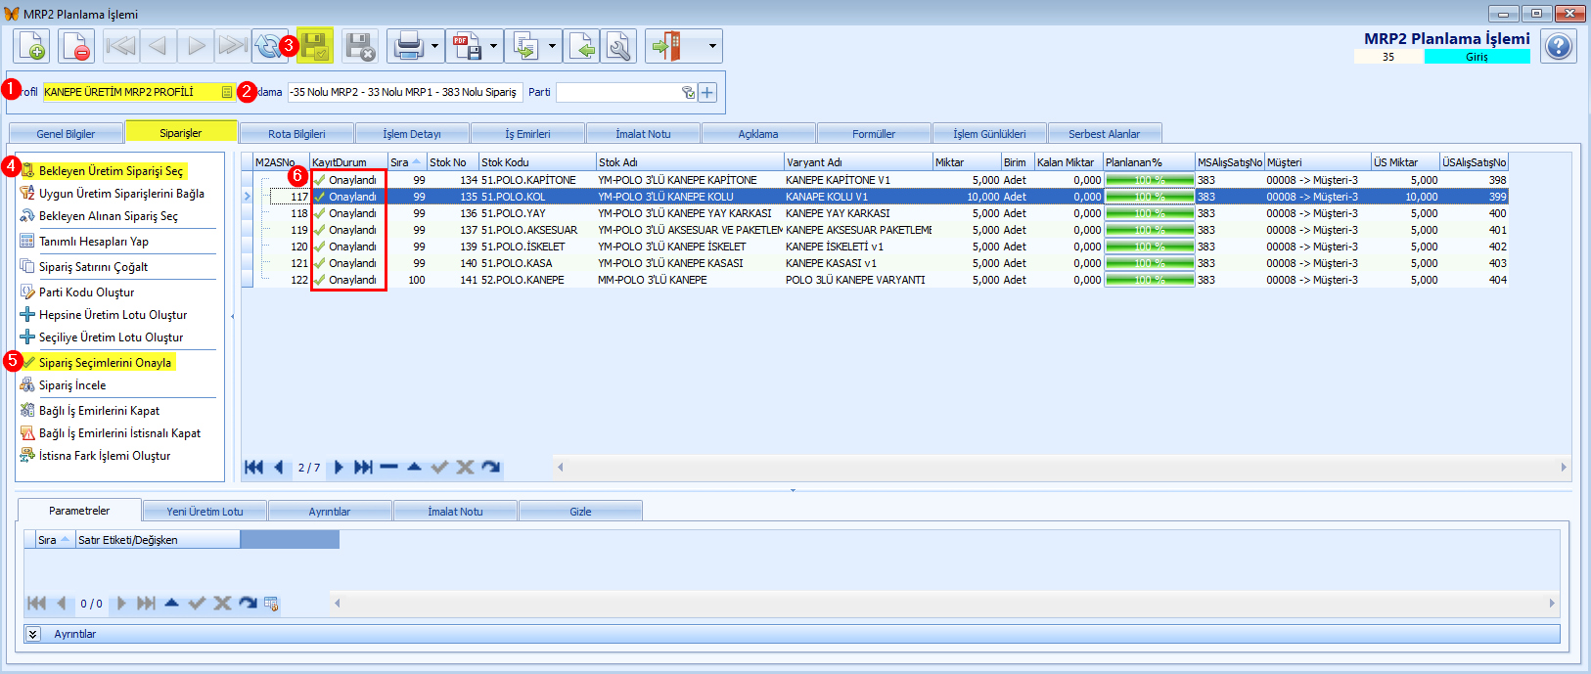Image resolution: width=1591 pixels, height=674 pixels.
Task: Click the Onaylandı status in row 122
Action: point(349,280)
